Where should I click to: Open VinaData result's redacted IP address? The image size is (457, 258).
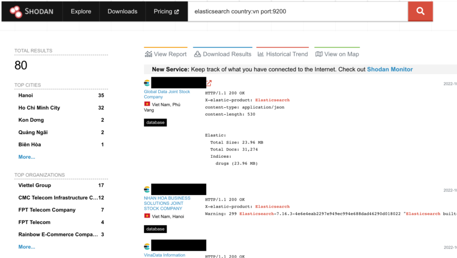pyautogui.click(x=179, y=245)
